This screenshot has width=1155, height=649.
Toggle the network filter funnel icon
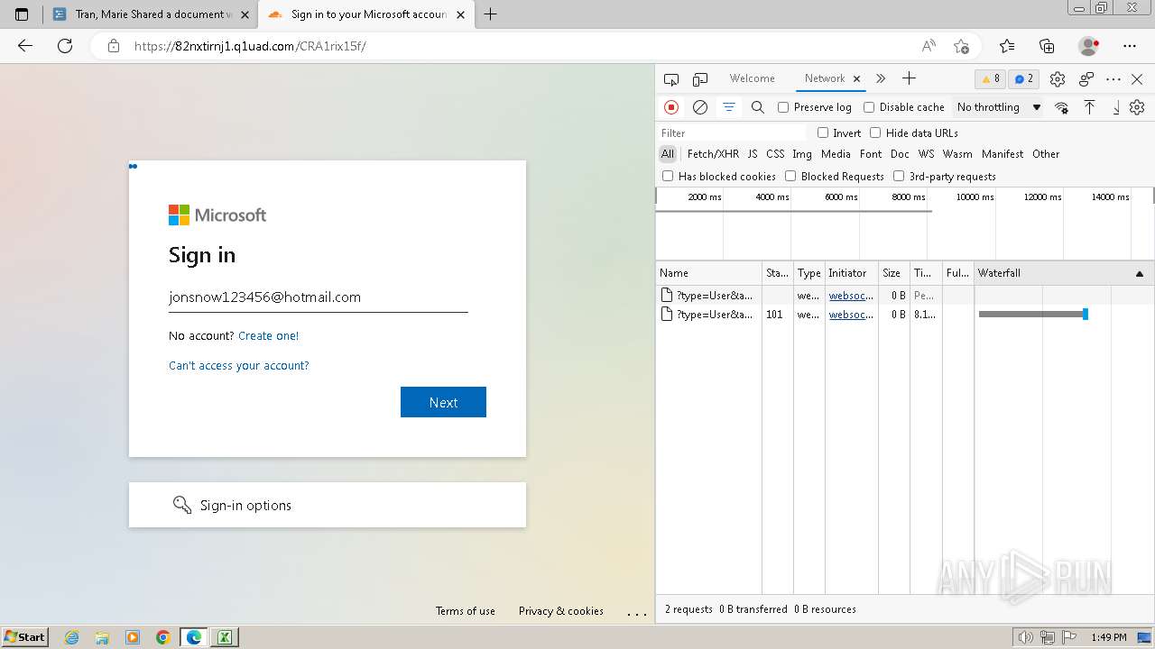point(729,107)
